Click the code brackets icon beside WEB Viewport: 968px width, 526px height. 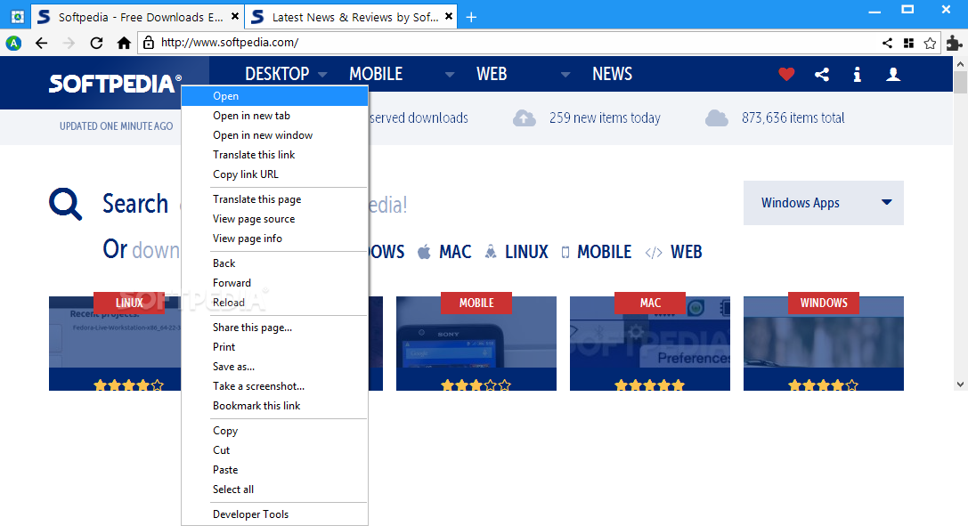(x=654, y=252)
